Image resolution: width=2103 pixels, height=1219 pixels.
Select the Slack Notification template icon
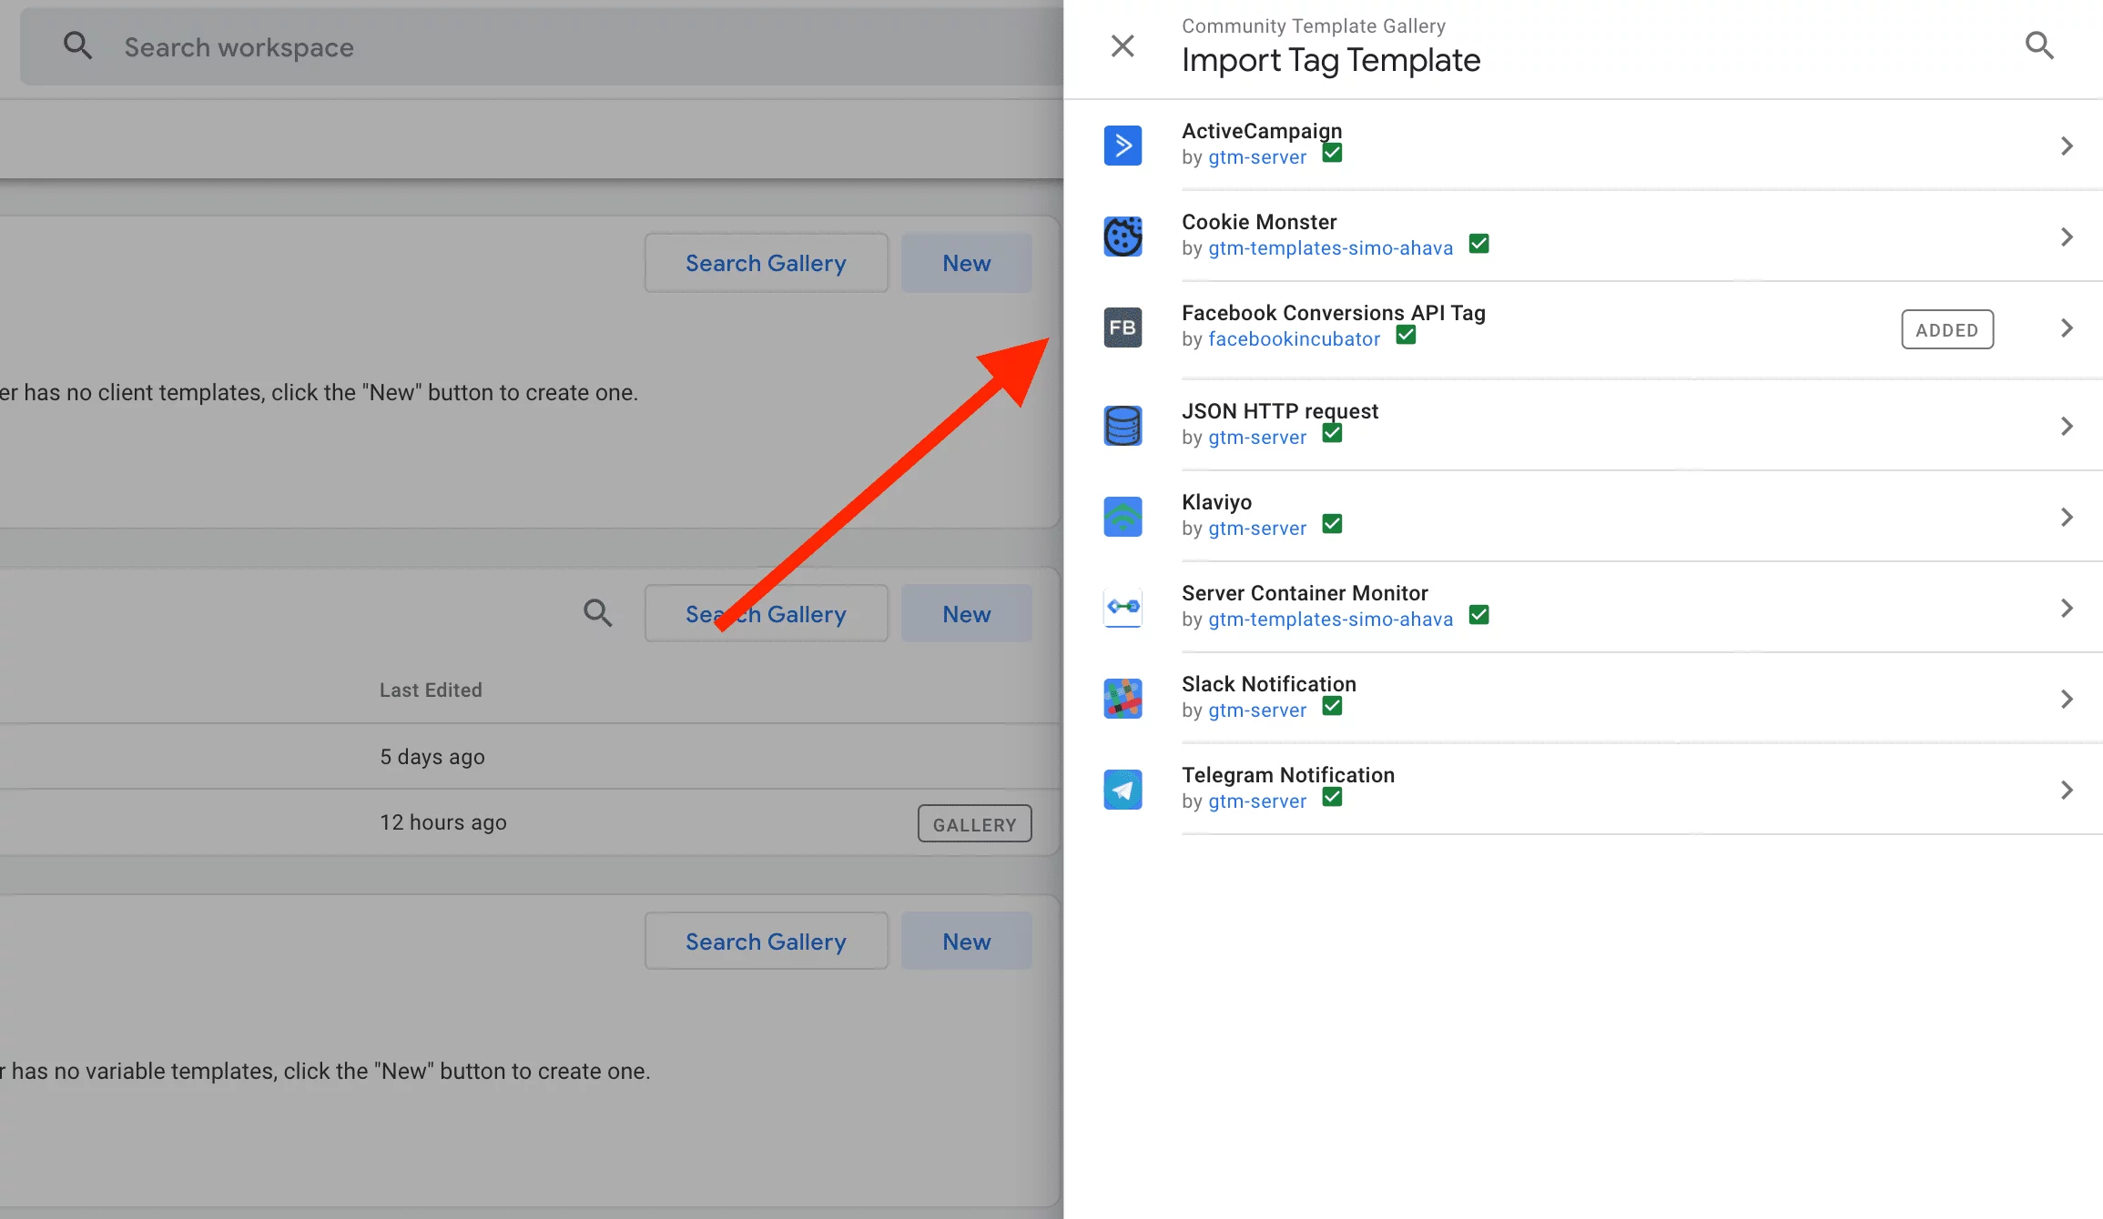[x=1123, y=699]
